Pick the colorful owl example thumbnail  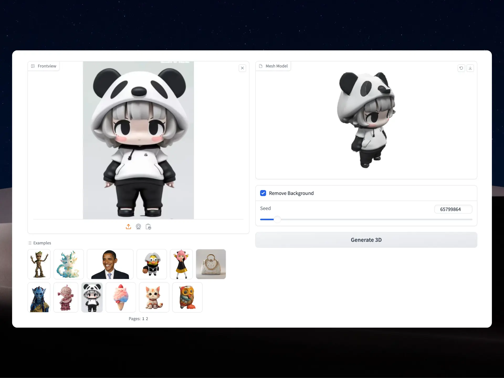pyautogui.click(x=187, y=297)
